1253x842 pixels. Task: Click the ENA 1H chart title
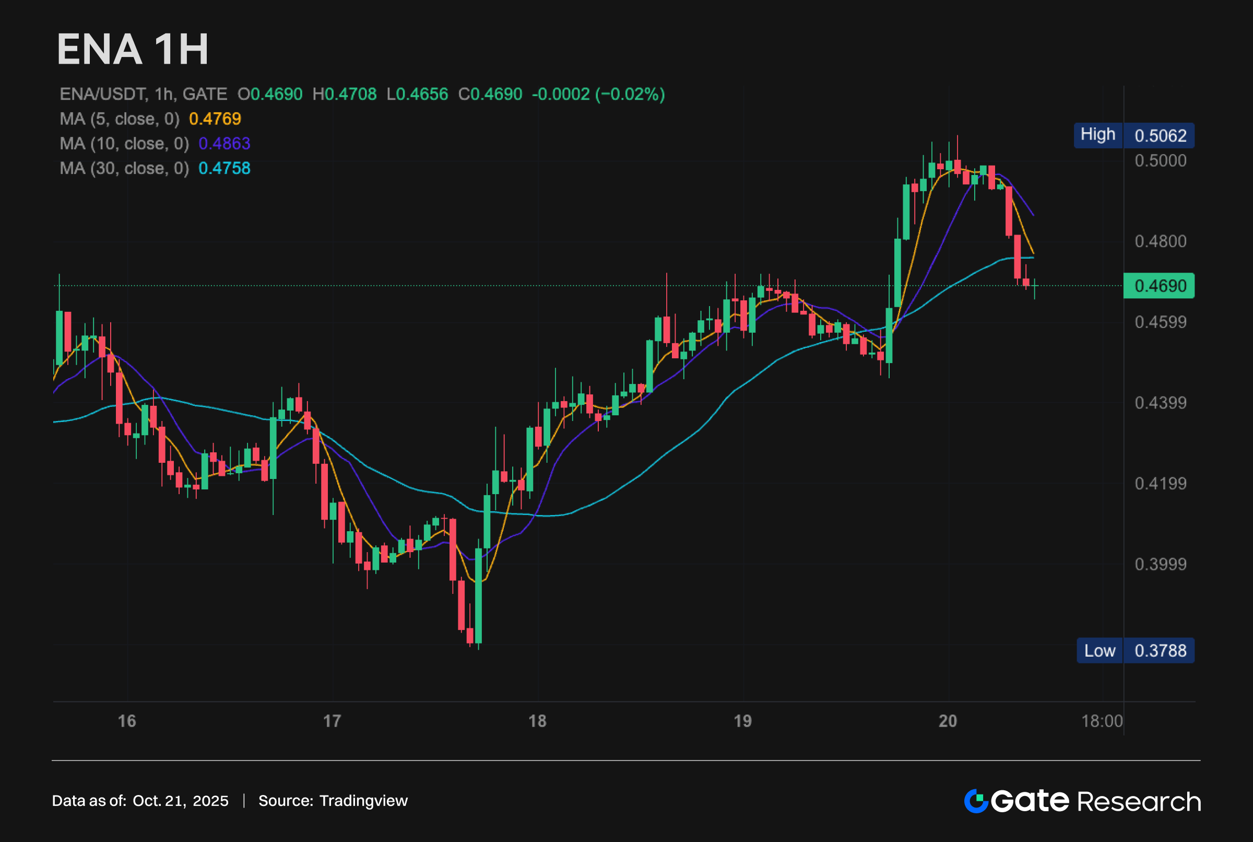coord(133,50)
